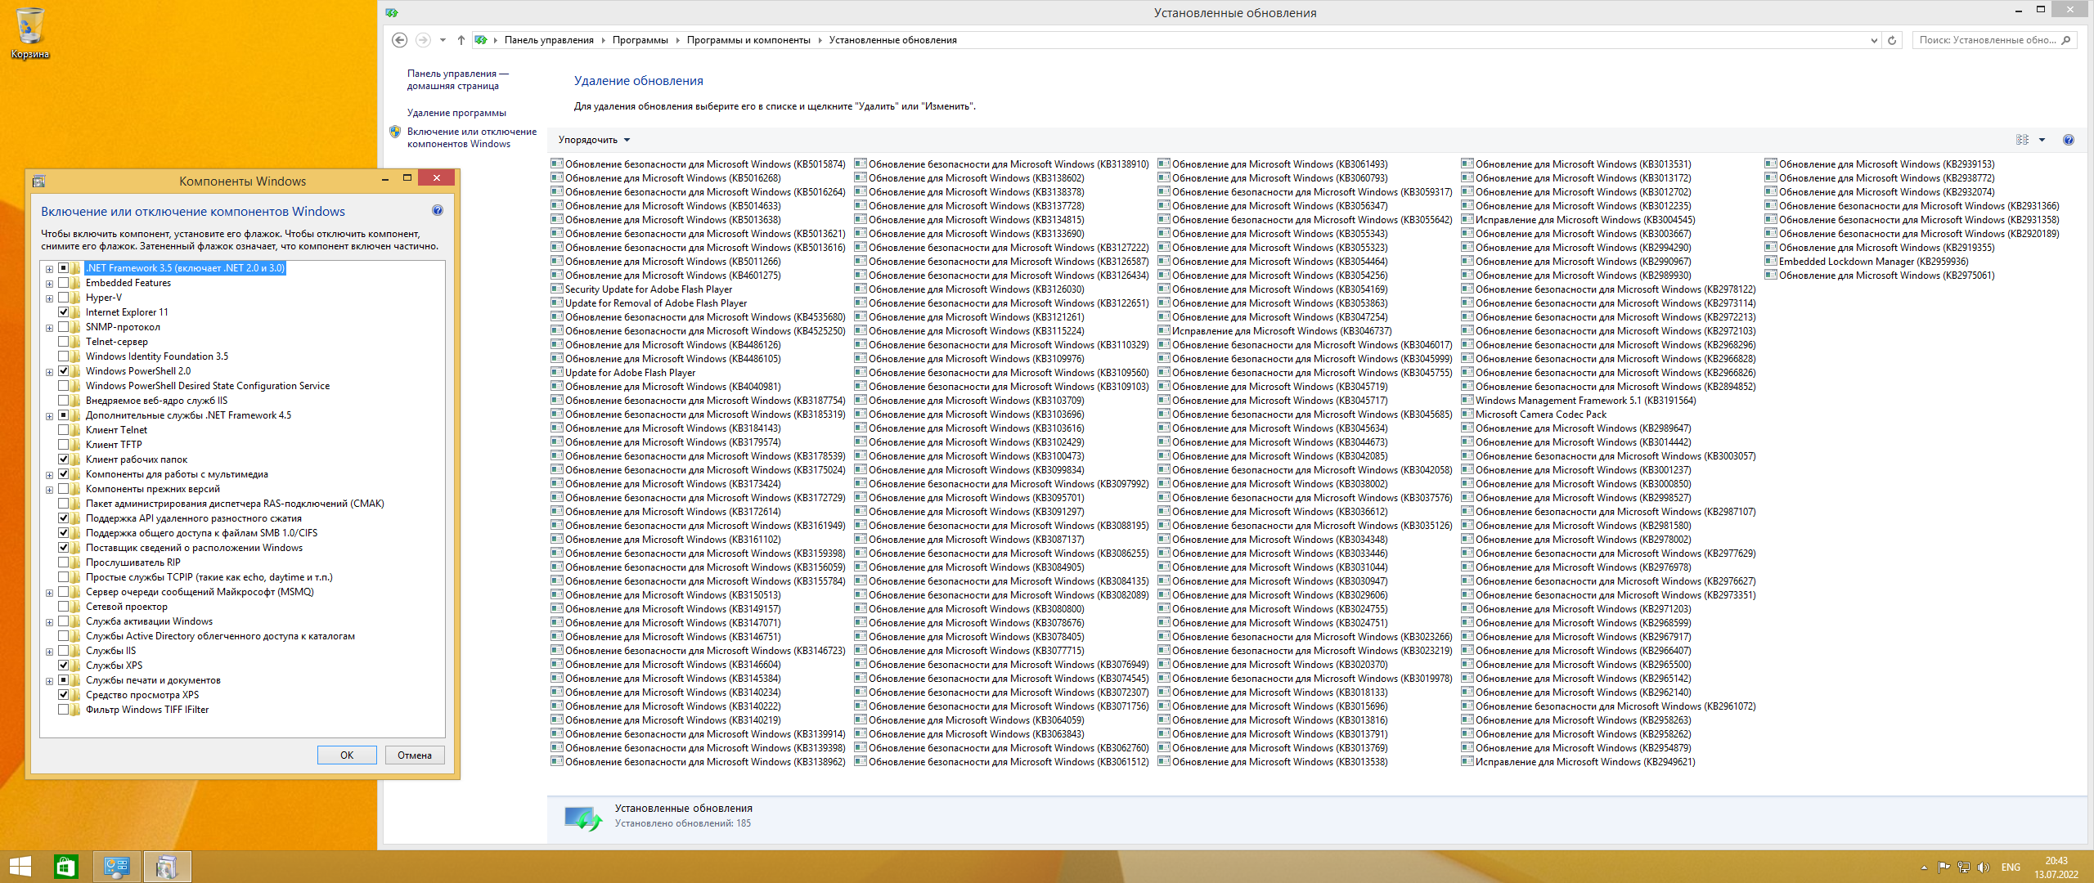Open recent locations dropdown arrow
Image resolution: width=2094 pixels, height=883 pixels.
[x=443, y=40]
